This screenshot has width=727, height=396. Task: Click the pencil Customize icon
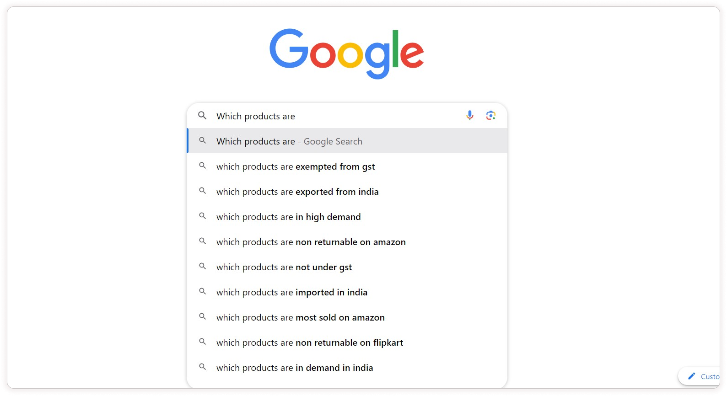pyautogui.click(x=691, y=376)
